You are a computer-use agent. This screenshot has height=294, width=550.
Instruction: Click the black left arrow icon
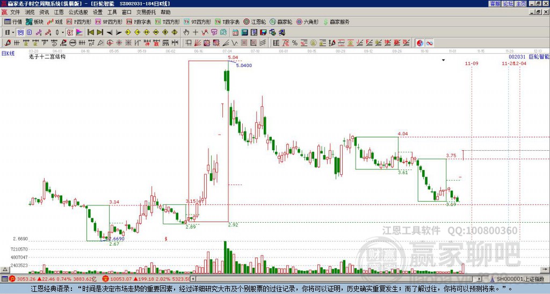pyautogui.click(x=109, y=32)
